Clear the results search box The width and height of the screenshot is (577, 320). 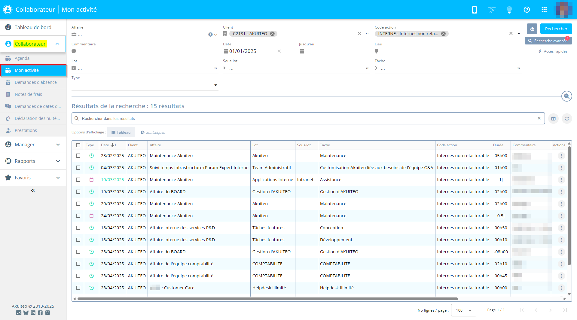[539, 118]
